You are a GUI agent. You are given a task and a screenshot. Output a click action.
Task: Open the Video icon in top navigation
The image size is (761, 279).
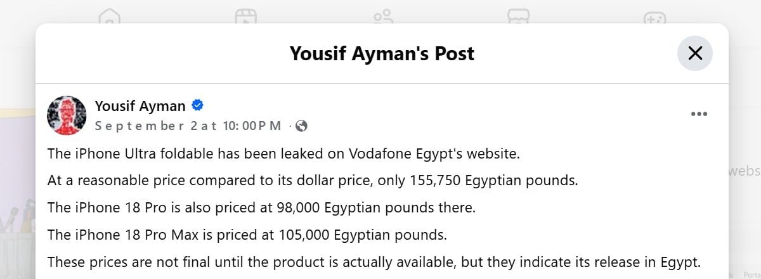point(245,16)
